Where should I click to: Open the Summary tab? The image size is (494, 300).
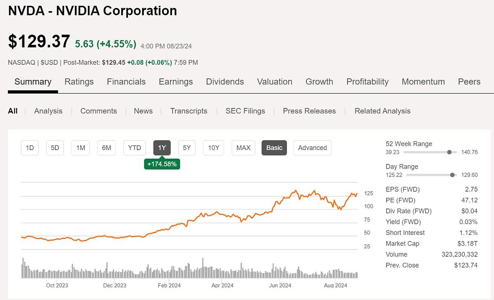[x=33, y=82]
